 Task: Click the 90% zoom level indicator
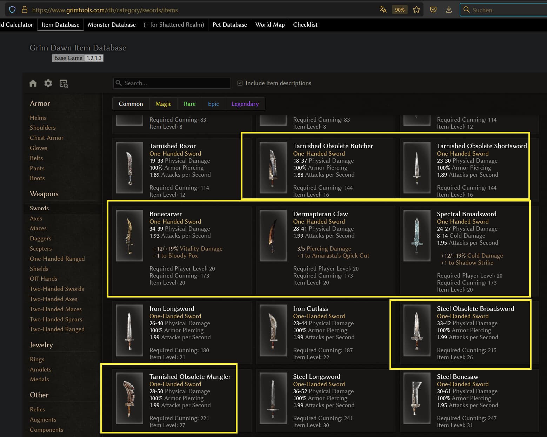tap(400, 10)
